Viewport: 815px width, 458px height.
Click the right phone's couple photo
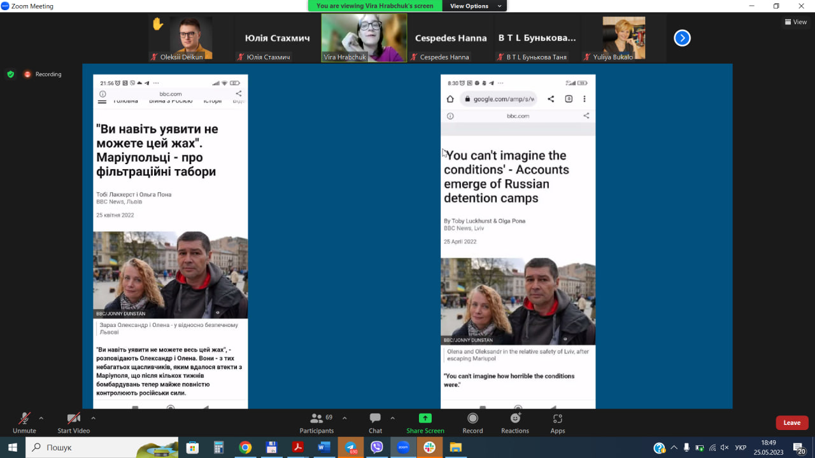(x=518, y=302)
